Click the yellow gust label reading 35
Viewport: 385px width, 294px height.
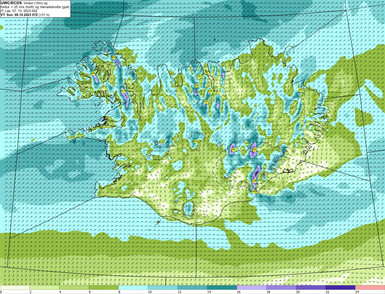click(254, 149)
